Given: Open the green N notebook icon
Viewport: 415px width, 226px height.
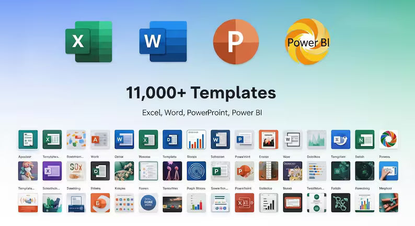Looking at the screenshot, I should coord(365,139).
